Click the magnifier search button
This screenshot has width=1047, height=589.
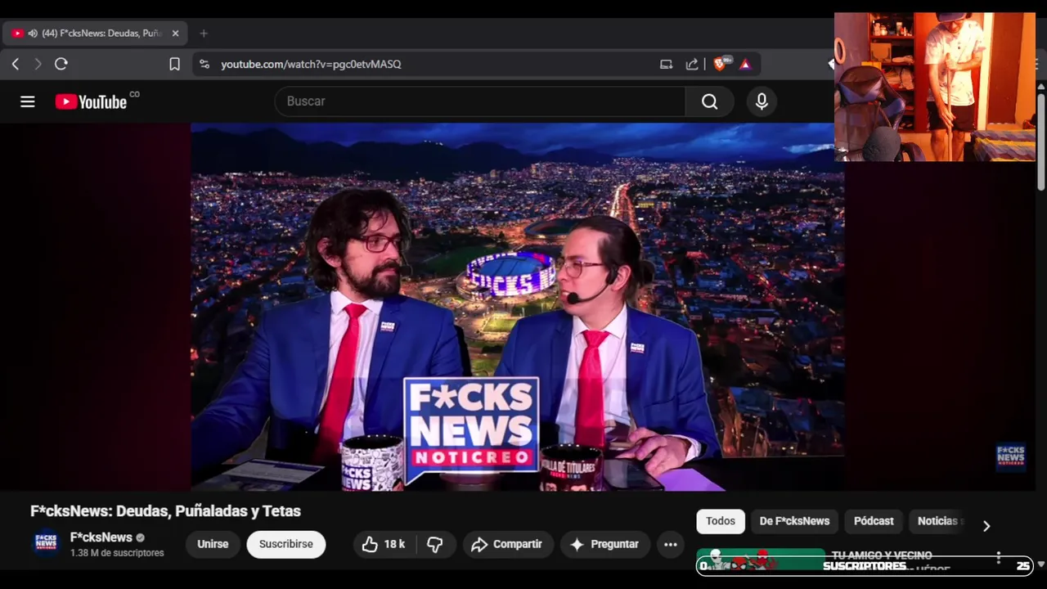coord(709,101)
